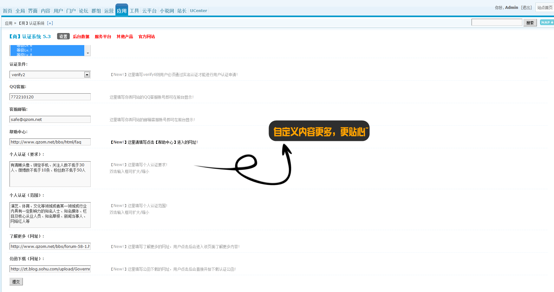554x292 pixels.
Task: Open the 门户 menu
Action: pyautogui.click(x=71, y=11)
